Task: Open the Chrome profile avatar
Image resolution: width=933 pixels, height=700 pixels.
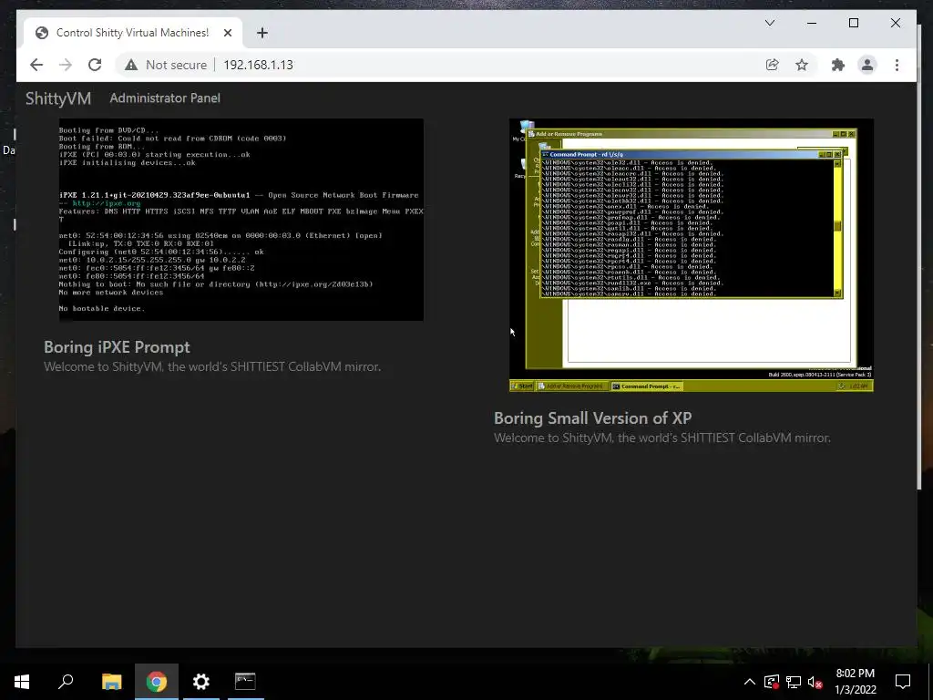Action: (x=867, y=65)
